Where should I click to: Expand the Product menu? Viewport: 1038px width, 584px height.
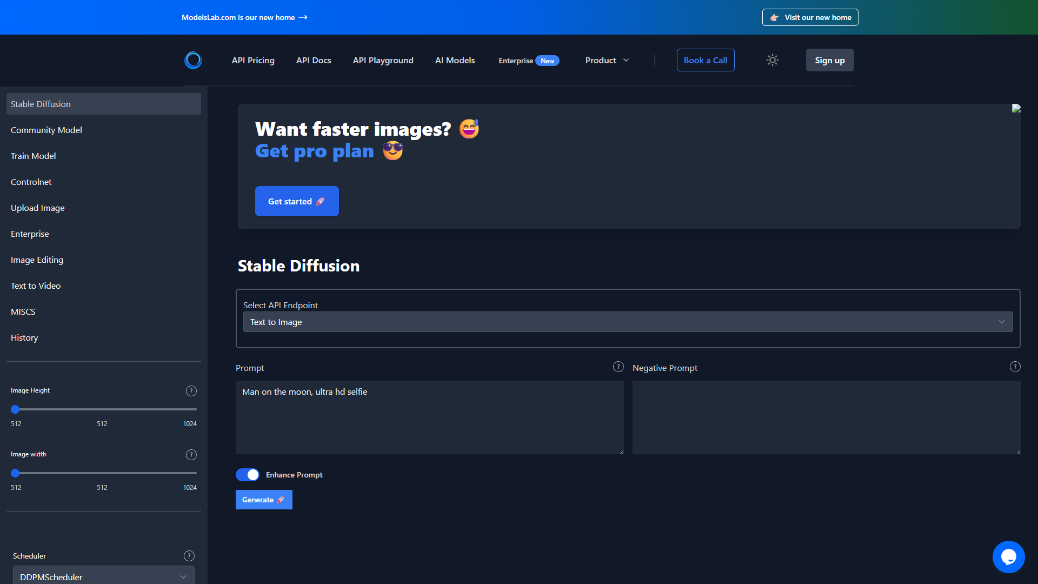[607, 61]
